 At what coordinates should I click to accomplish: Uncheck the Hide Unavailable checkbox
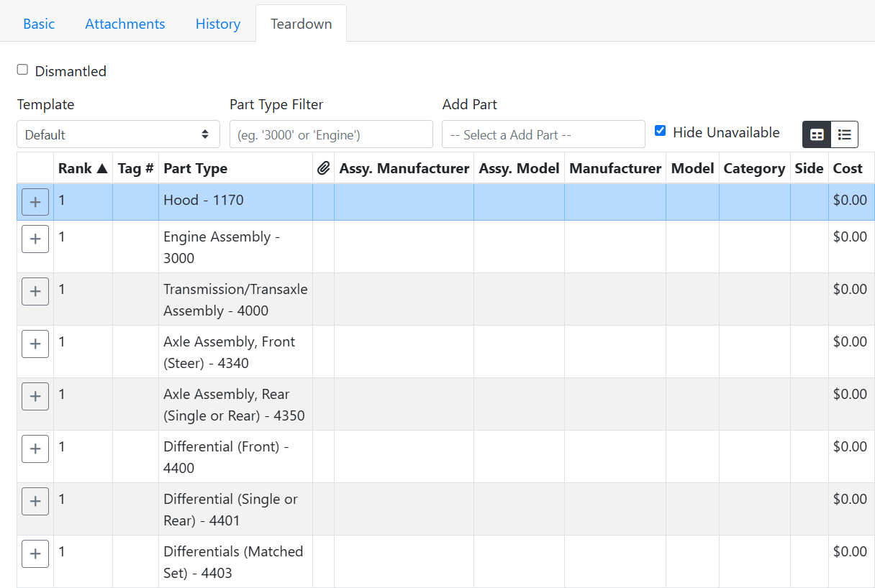tap(660, 131)
